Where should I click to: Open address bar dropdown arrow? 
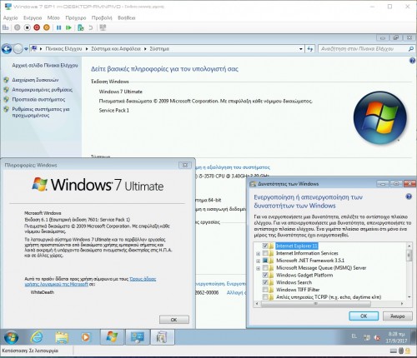click(x=301, y=49)
